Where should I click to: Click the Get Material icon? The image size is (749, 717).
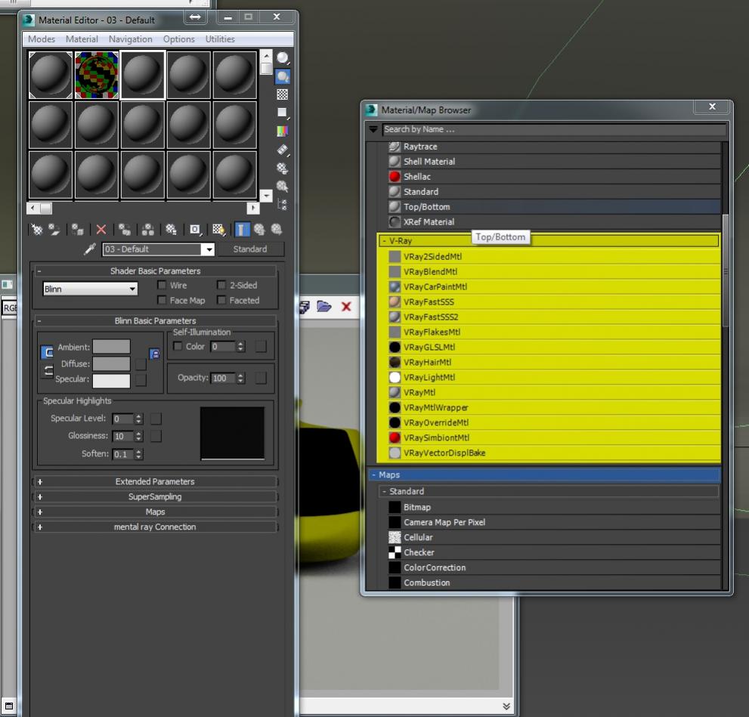[37, 230]
